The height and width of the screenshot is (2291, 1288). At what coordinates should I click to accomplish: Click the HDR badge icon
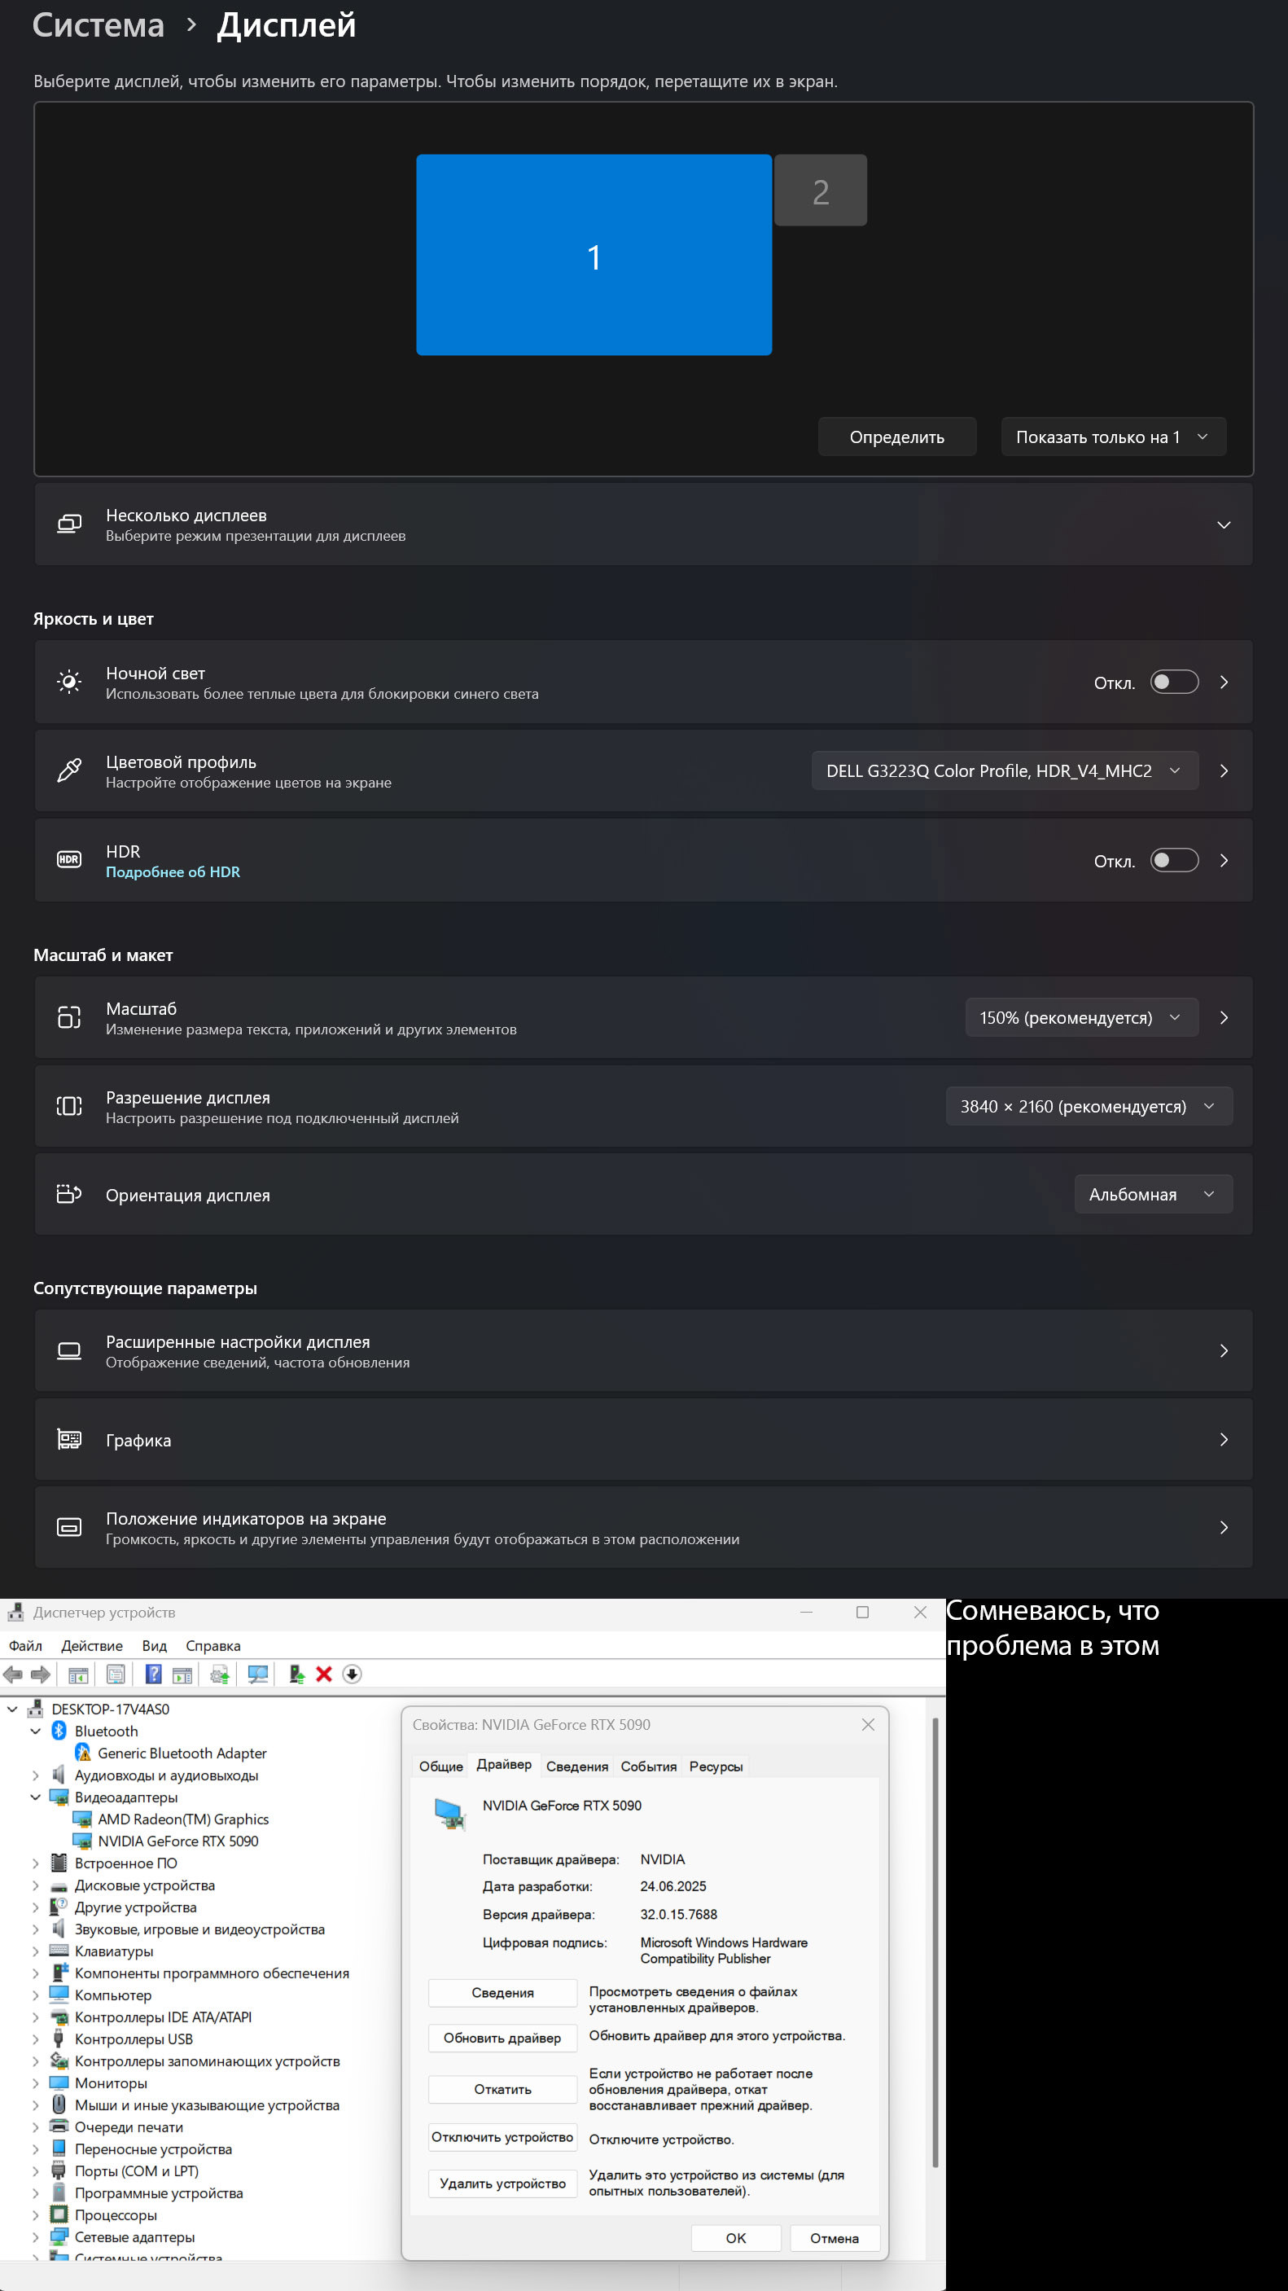69,860
